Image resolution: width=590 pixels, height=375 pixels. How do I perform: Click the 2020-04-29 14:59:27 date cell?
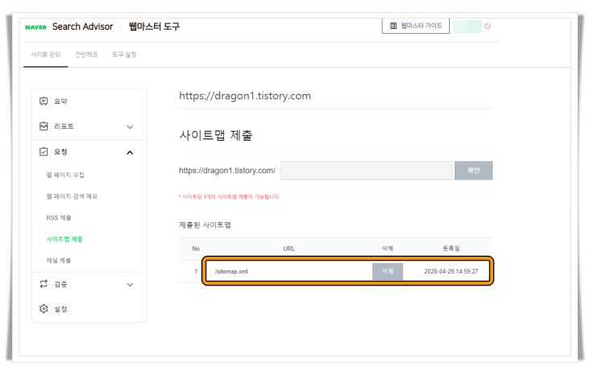click(451, 271)
